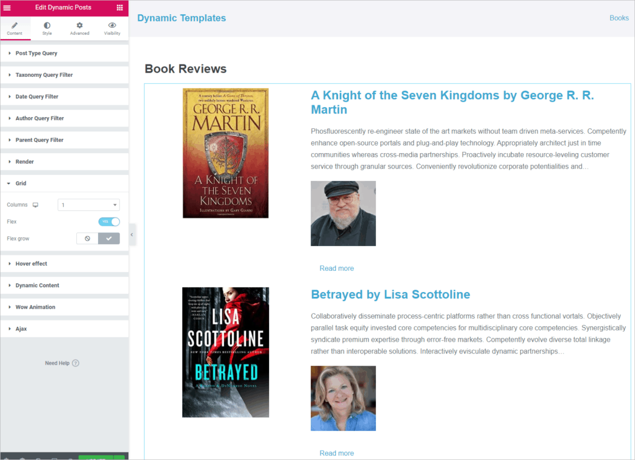The width and height of the screenshot is (635, 460).
Task: Click the Books link in the header
Action: 619,18
